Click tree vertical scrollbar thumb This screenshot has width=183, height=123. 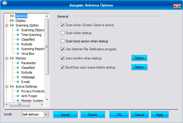point(47,47)
